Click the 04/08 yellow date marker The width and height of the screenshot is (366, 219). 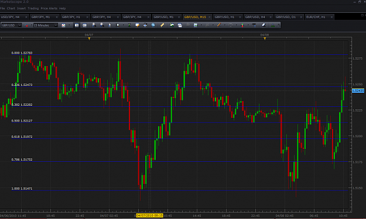265,39
